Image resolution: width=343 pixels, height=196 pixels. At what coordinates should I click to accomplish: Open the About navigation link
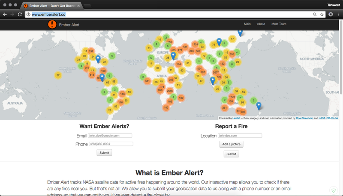pos(261,24)
